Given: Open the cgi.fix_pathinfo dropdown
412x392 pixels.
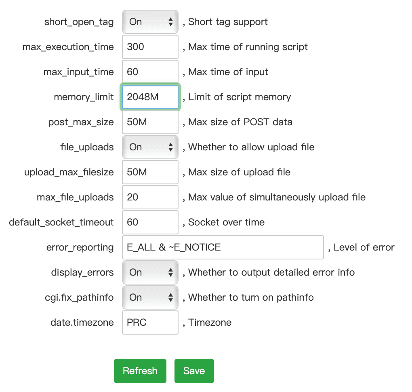Looking at the screenshot, I should coord(145,297).
